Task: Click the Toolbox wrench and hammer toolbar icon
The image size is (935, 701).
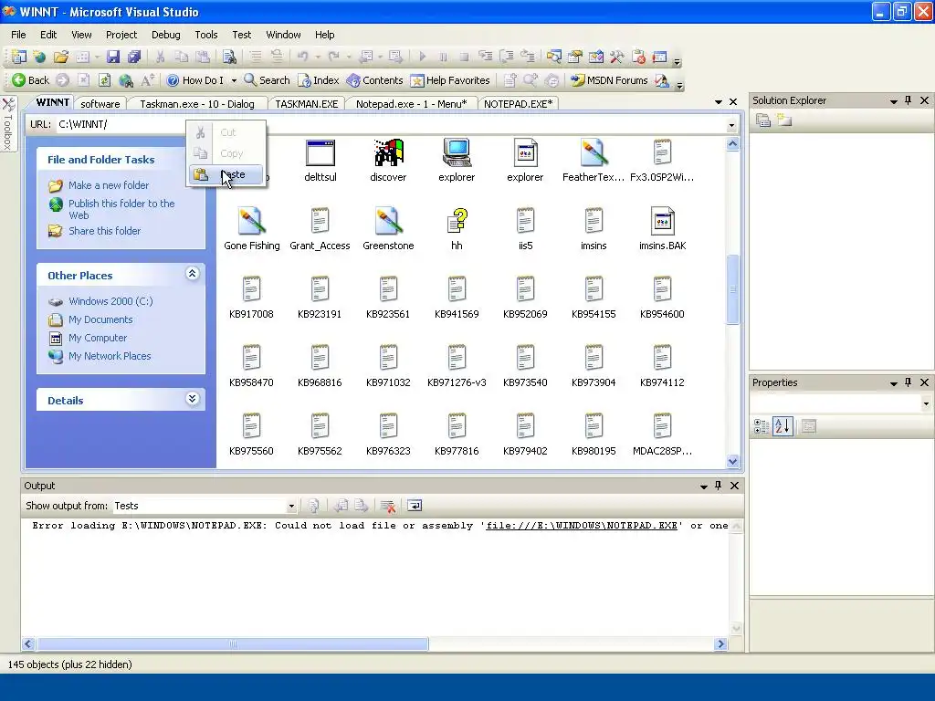Action: click(616, 57)
